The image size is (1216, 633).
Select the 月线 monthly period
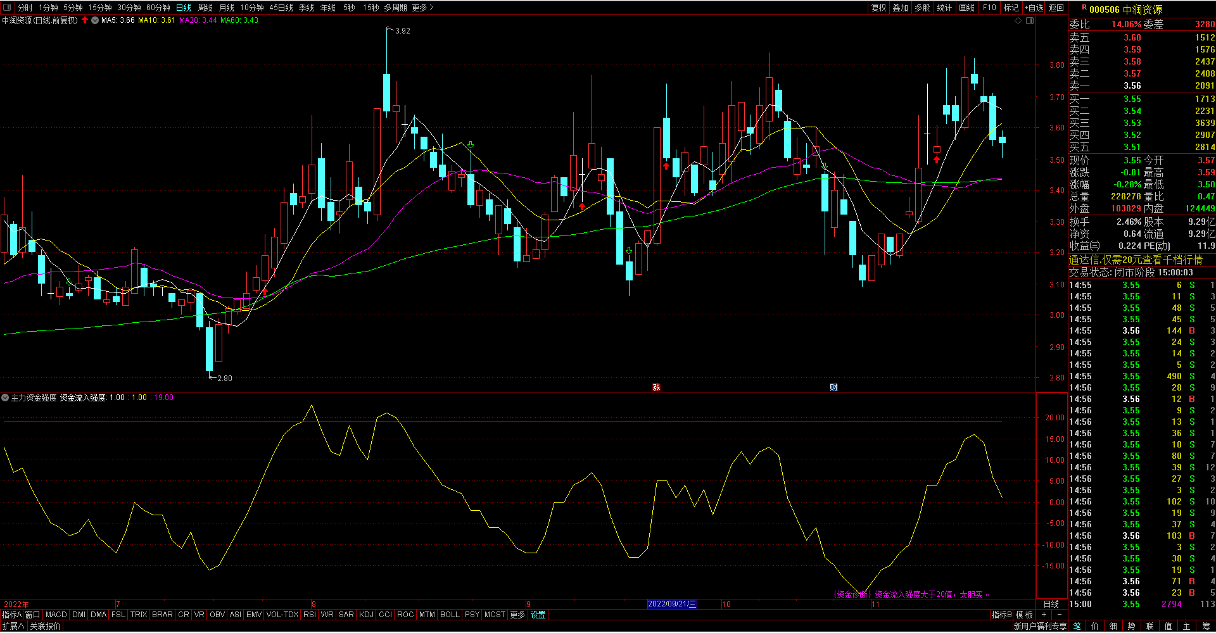(x=226, y=8)
